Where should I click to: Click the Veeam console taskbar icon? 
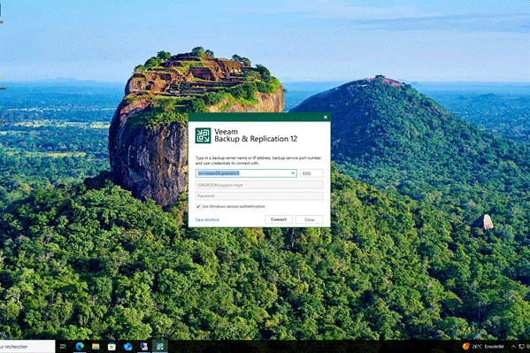(159, 346)
